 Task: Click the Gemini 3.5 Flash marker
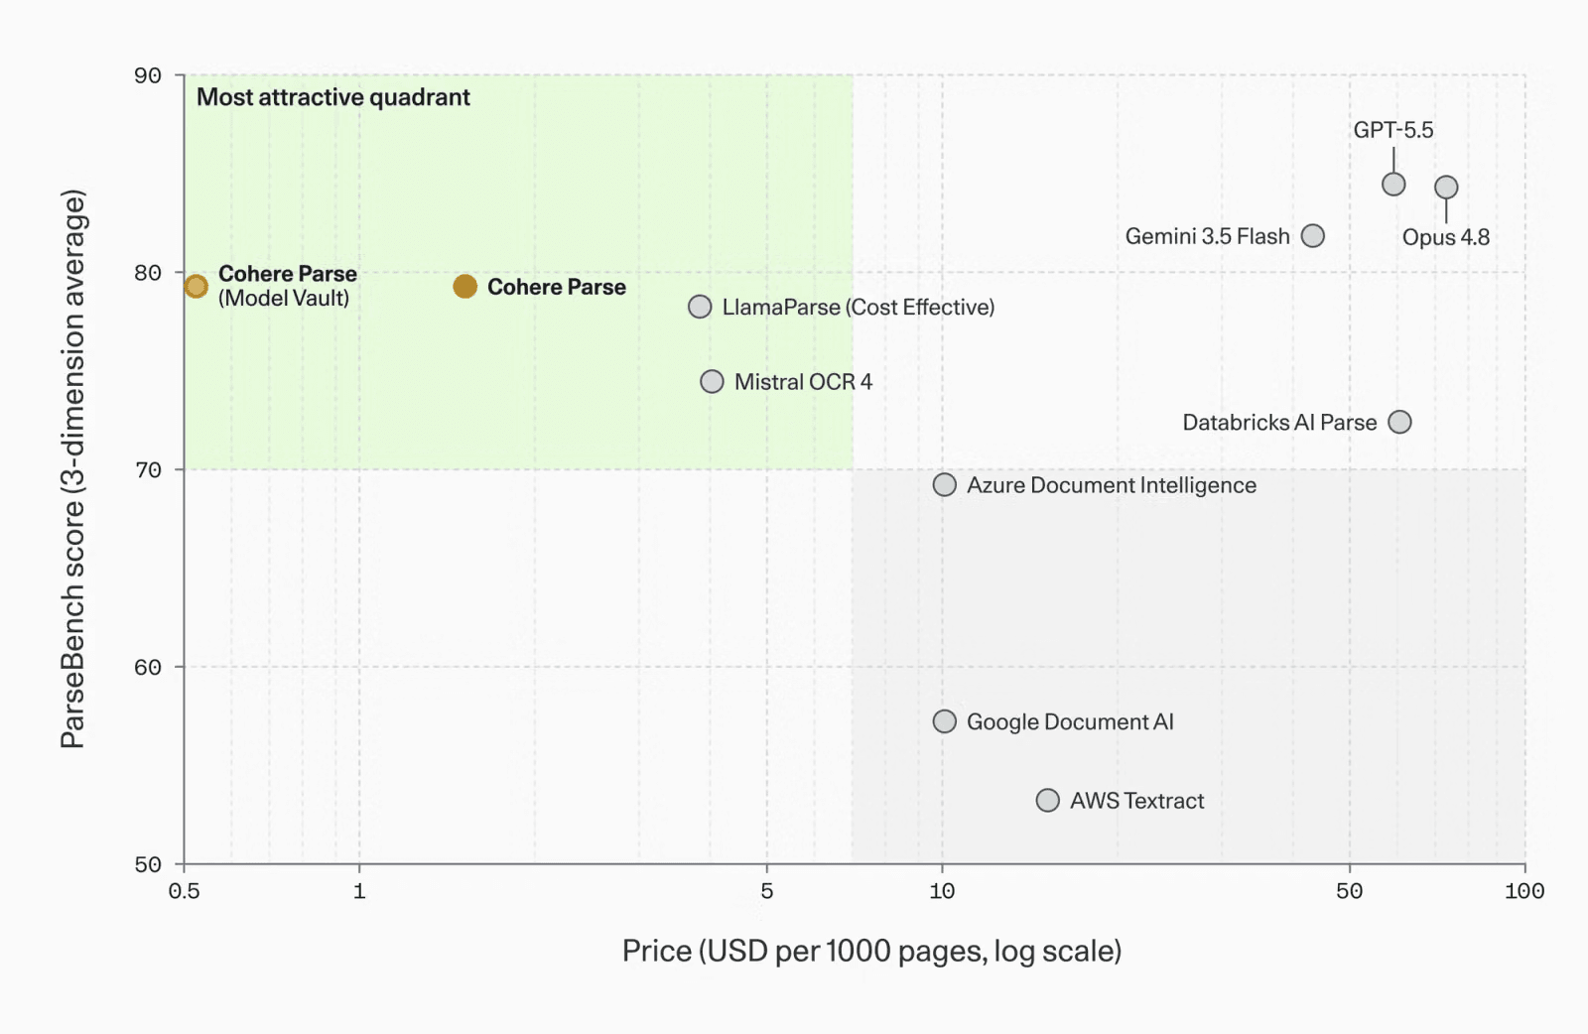[1313, 236]
